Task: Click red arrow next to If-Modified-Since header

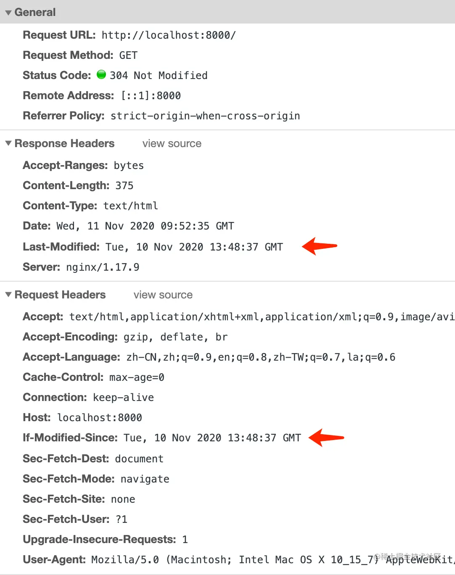Action: pos(326,438)
